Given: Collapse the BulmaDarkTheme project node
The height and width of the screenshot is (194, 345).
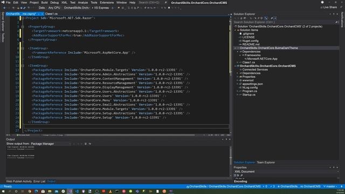Looking at the screenshot, I should point(235,48).
